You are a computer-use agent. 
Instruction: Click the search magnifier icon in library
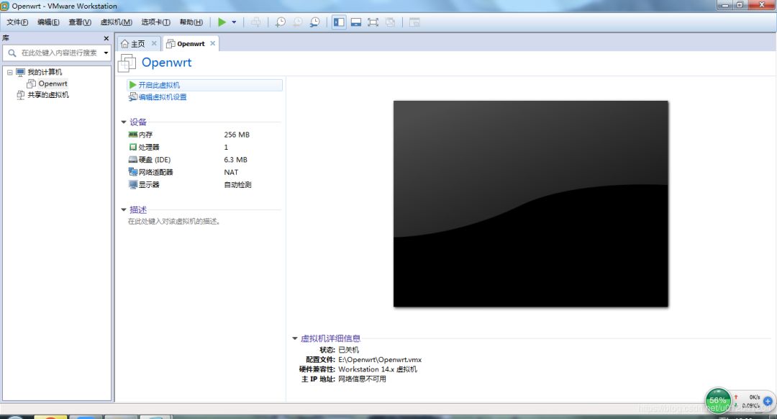coord(12,53)
